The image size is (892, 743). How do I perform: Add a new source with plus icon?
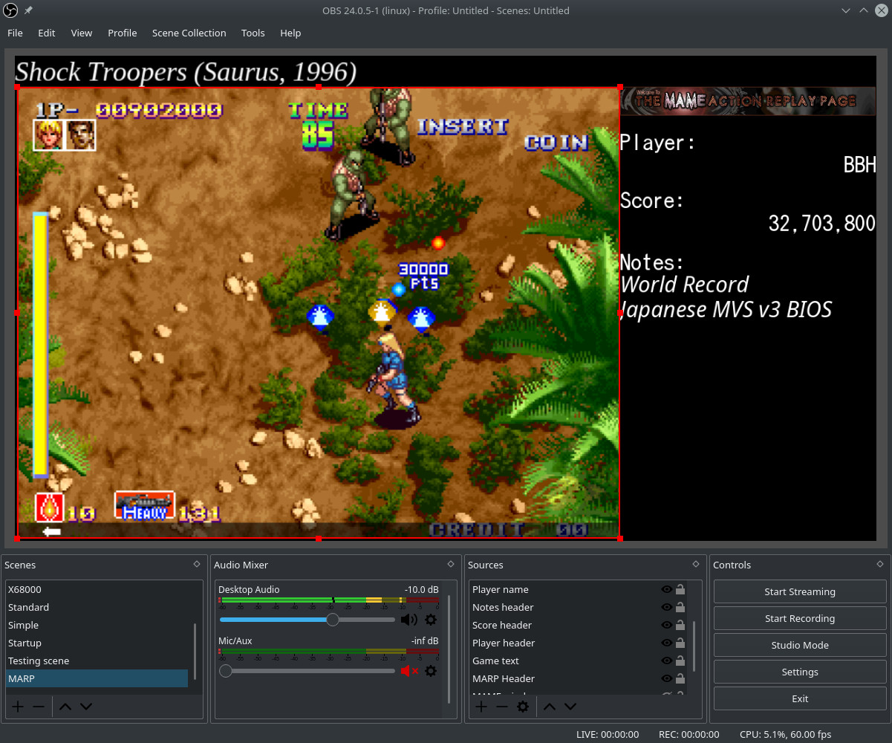[481, 707]
